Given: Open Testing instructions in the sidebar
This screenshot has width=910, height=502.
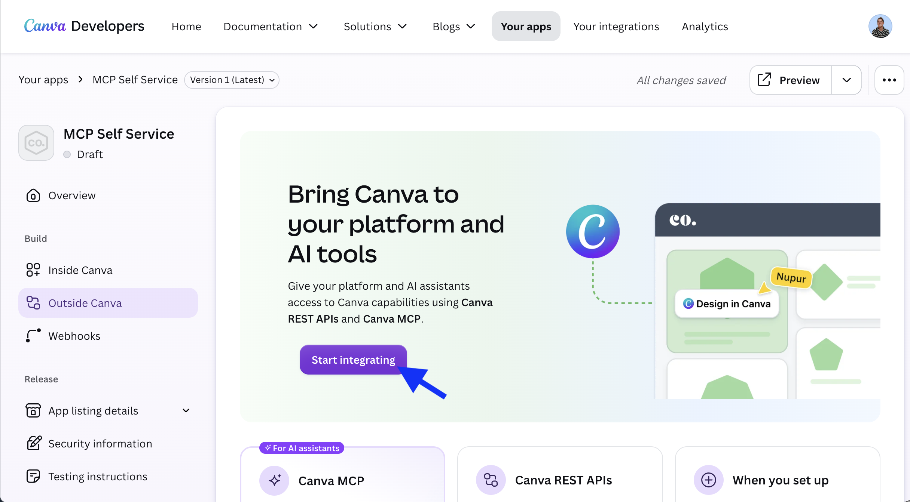Looking at the screenshot, I should coord(108,476).
